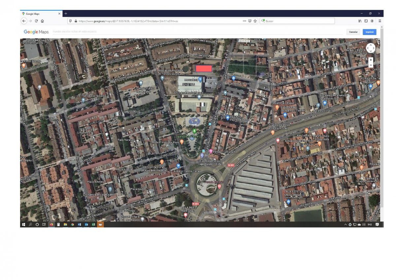Click the Cancelar button
This screenshot has height=280, width=396.
point(353,32)
